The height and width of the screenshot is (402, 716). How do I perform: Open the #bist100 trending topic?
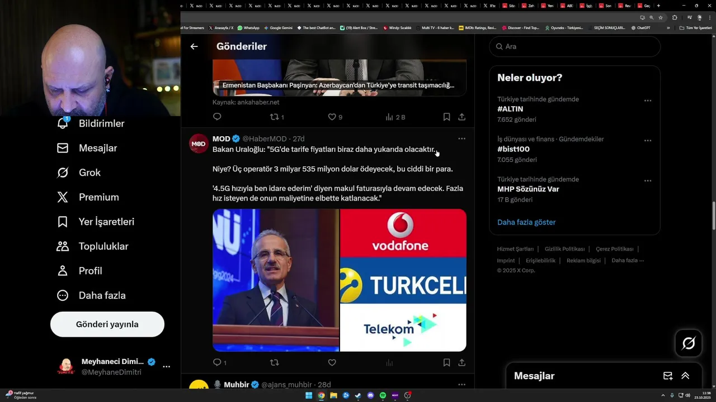514,149
